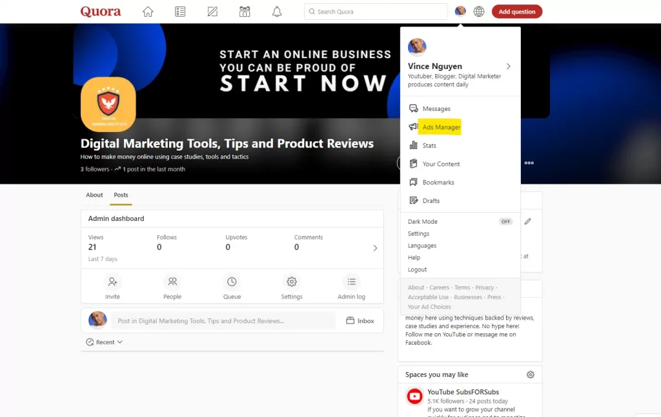Click the Bookmarks icon in the menu
This screenshot has height=417, width=661.
click(x=414, y=182)
